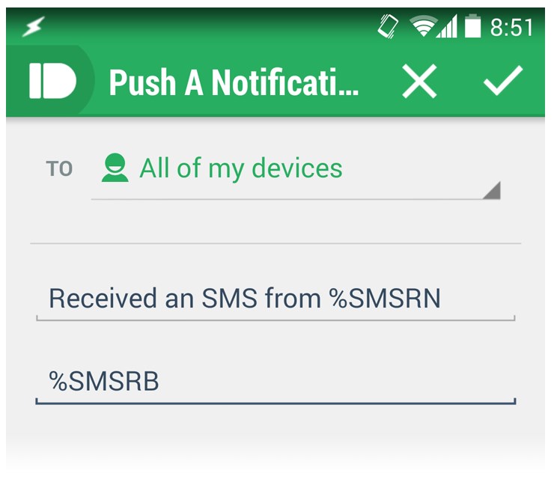554x491 pixels.
Task: Tap the 8:51 clock in status bar
Action: pyautogui.click(x=511, y=27)
